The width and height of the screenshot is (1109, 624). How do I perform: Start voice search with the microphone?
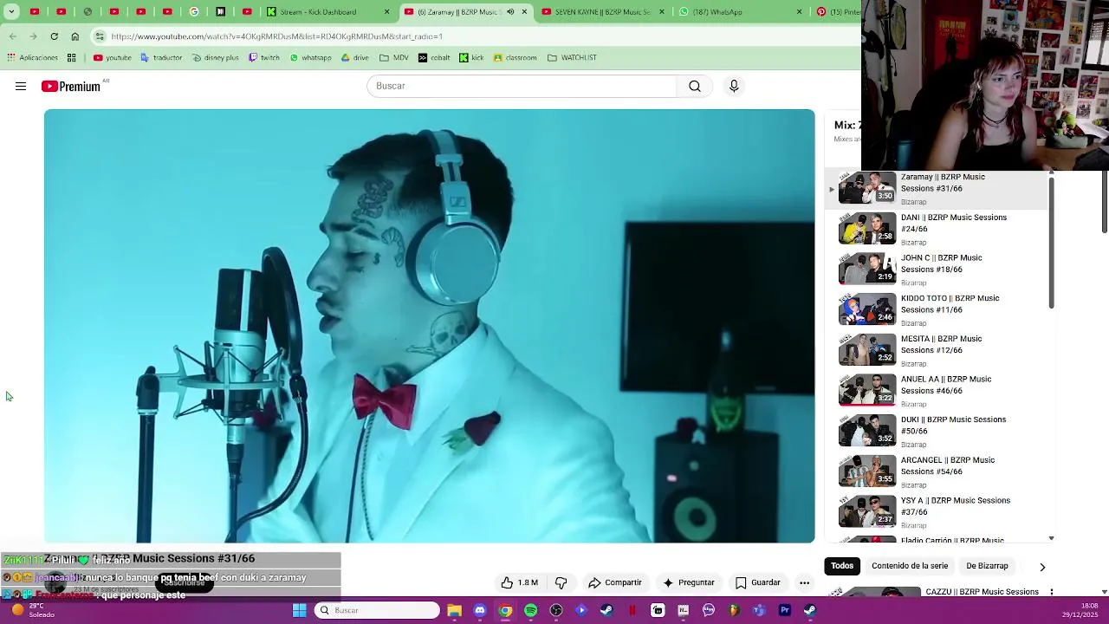[x=734, y=86]
